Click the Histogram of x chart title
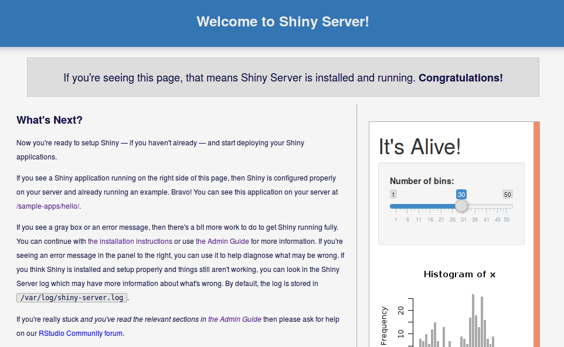The image size is (564, 347). pyautogui.click(x=460, y=274)
